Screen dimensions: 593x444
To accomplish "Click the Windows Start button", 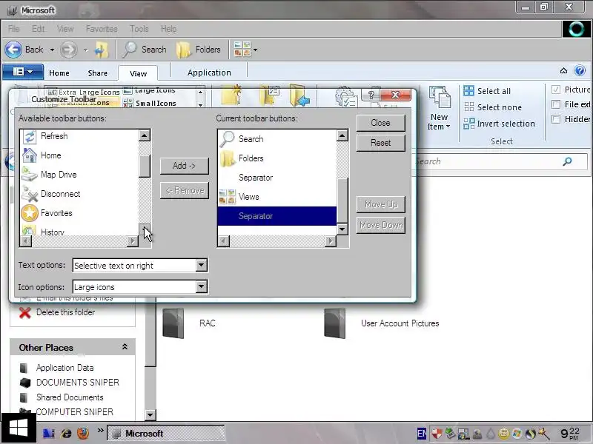I will [x=18, y=428].
